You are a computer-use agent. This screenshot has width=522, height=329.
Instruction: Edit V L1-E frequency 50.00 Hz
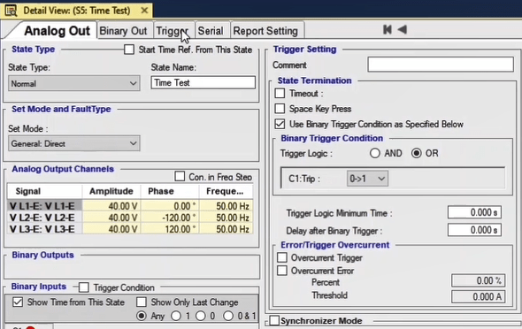click(x=226, y=206)
